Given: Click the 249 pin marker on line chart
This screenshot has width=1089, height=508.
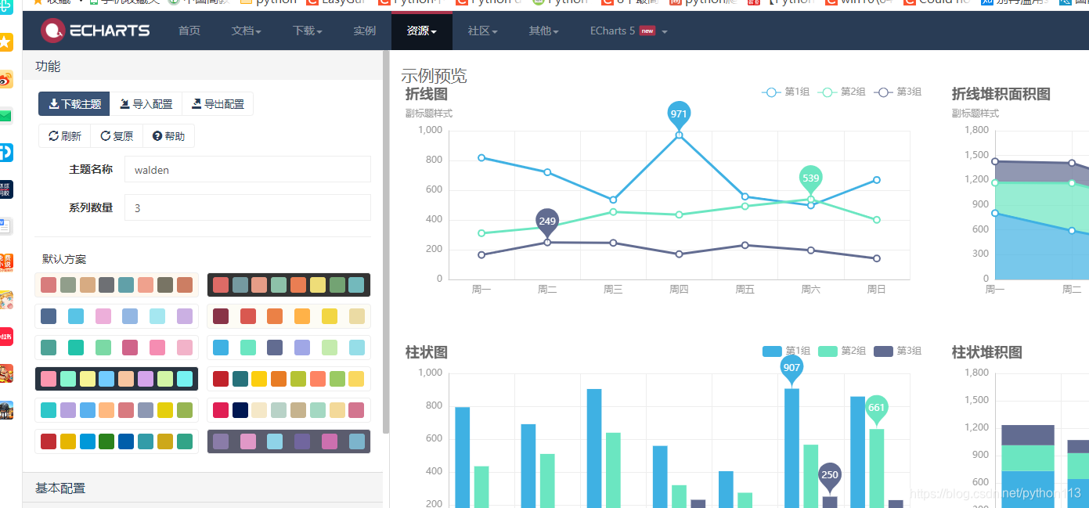Looking at the screenshot, I should (x=547, y=222).
